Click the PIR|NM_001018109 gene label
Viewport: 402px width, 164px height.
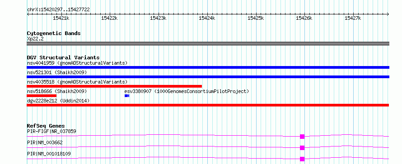(49, 154)
